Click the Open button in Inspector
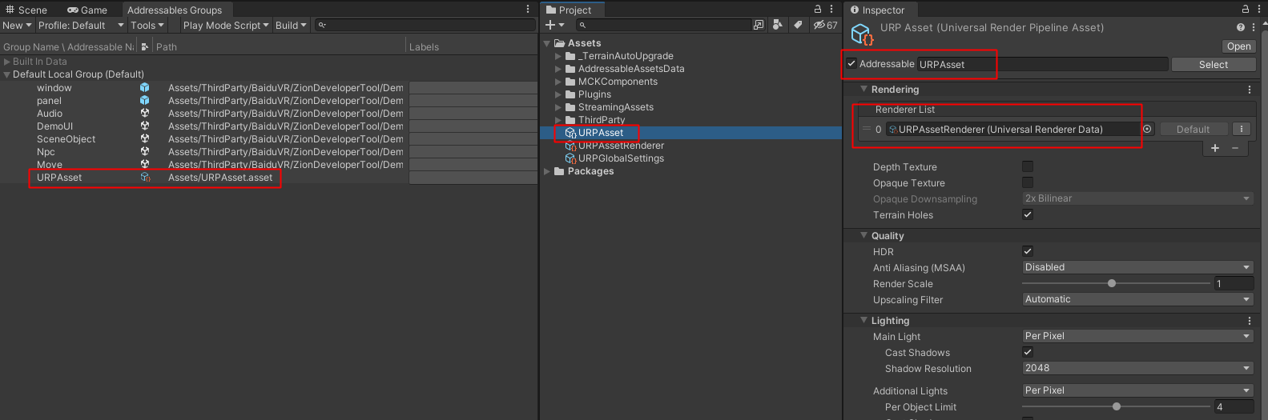Image resolution: width=1268 pixels, height=420 pixels. click(1238, 46)
